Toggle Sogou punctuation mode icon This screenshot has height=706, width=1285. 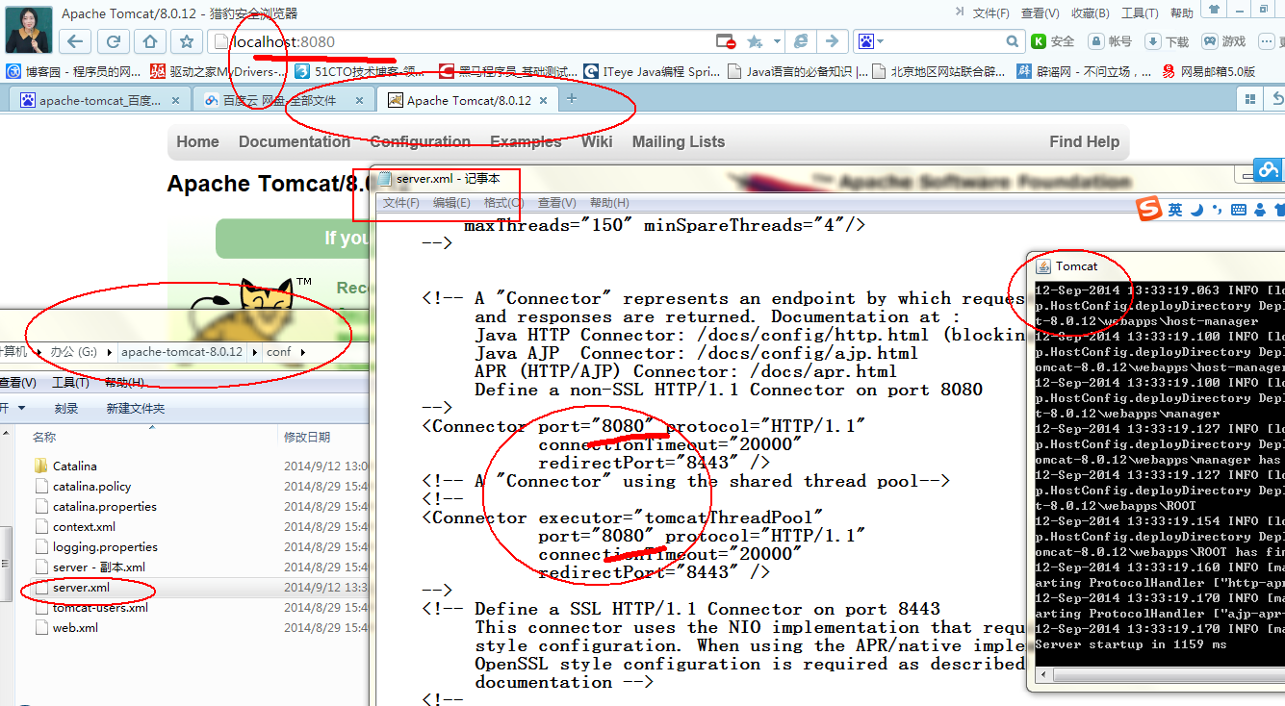coord(1218,210)
